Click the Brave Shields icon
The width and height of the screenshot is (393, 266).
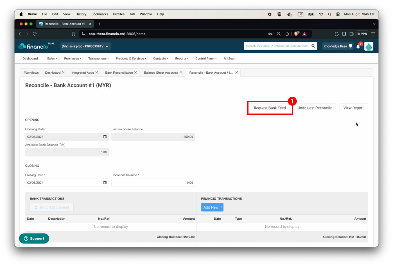point(296,34)
